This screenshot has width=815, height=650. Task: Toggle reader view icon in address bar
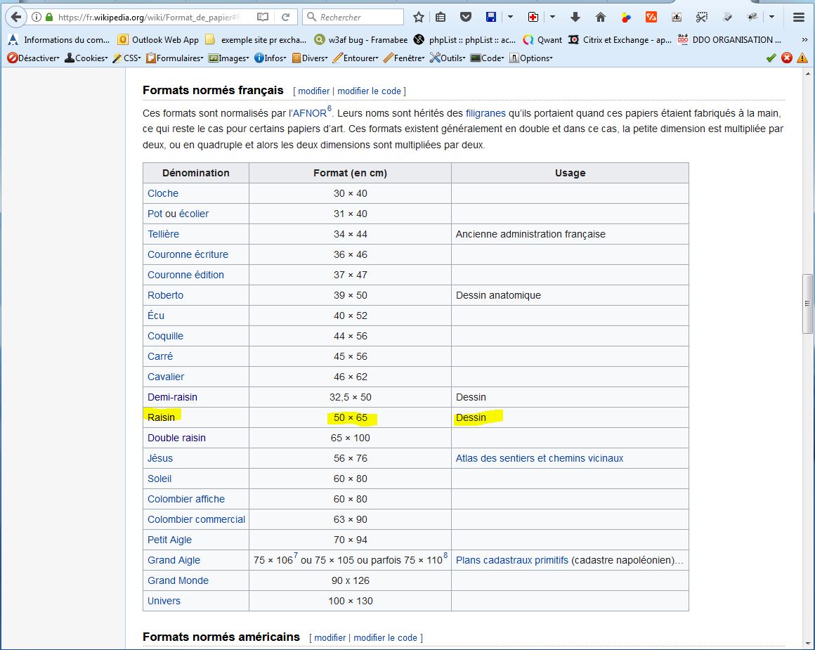point(262,17)
